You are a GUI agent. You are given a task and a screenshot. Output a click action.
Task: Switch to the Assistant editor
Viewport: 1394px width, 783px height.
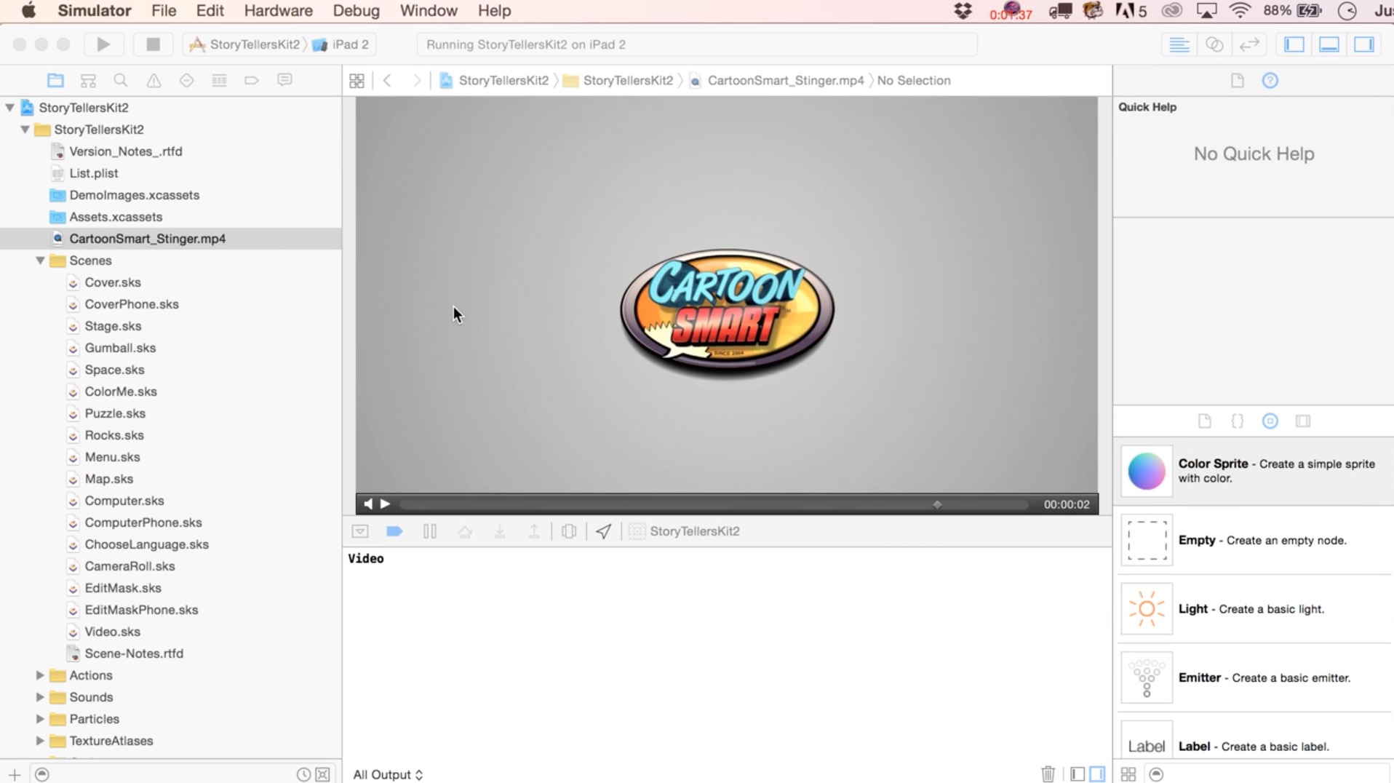(1214, 44)
